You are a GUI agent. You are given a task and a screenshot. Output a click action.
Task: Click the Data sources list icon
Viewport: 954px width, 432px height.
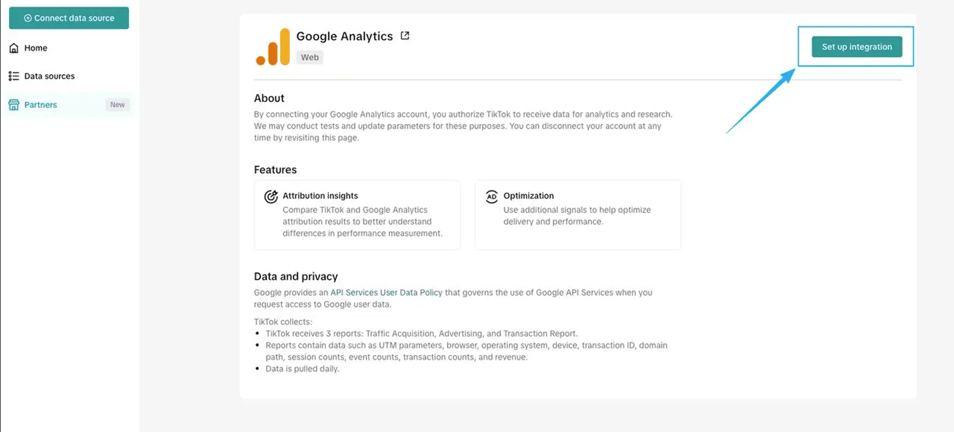(x=14, y=76)
